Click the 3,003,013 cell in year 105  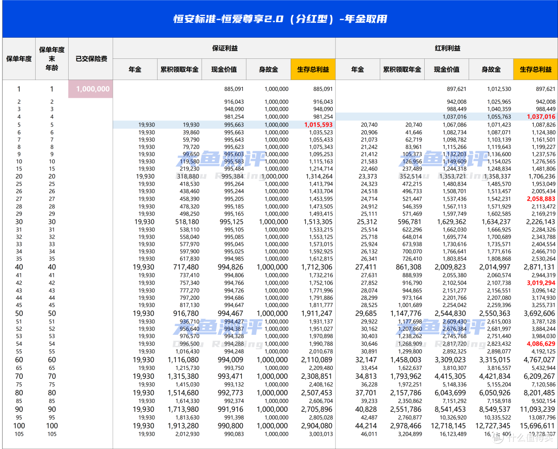click(x=321, y=434)
